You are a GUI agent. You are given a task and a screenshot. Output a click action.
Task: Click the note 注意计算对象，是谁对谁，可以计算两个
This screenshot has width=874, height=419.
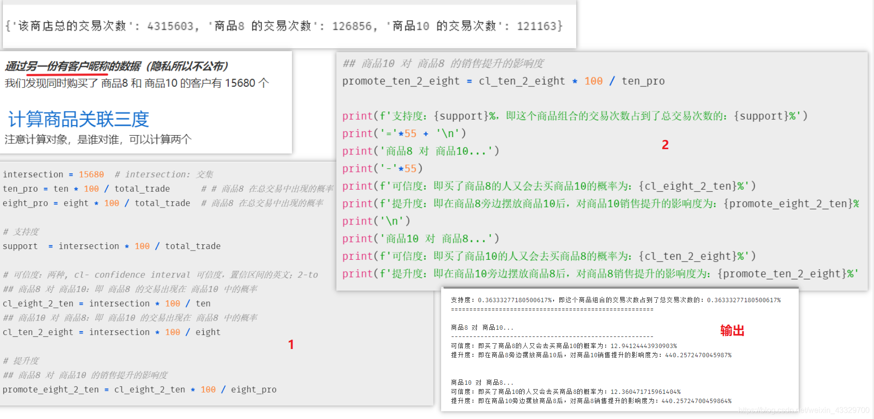(x=98, y=140)
